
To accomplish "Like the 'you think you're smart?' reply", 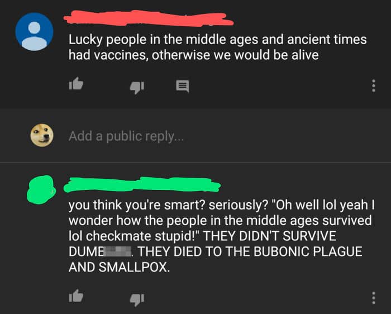I will 76,296.
